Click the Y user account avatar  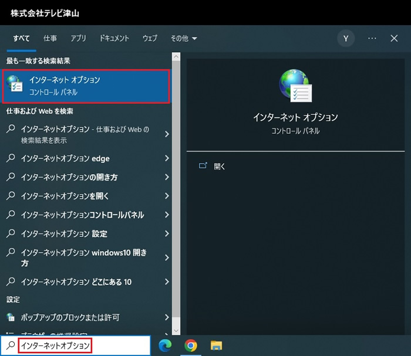pos(346,39)
